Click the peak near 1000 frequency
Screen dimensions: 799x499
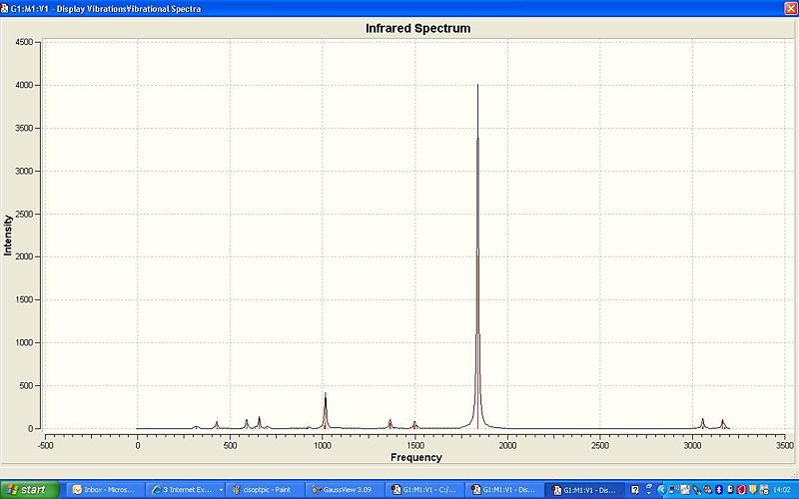(x=326, y=410)
